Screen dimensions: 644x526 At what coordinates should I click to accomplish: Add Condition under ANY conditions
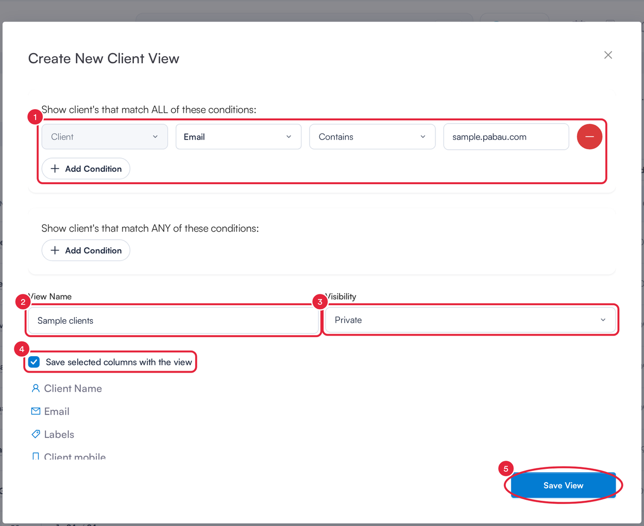point(86,251)
